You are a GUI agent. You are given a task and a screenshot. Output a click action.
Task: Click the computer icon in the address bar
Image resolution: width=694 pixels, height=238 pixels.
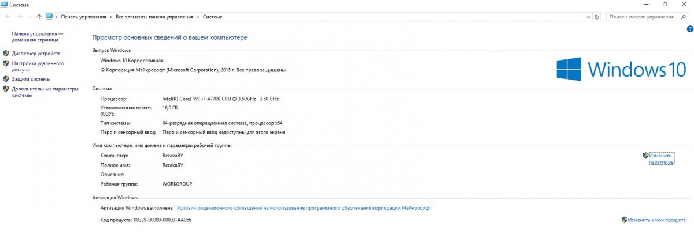49,17
